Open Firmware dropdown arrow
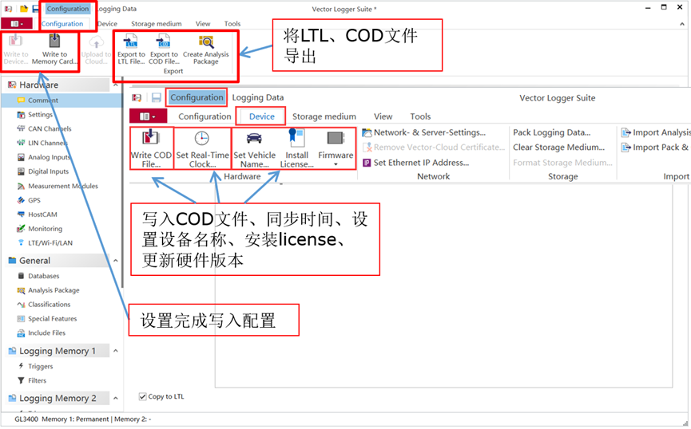 [x=336, y=164]
